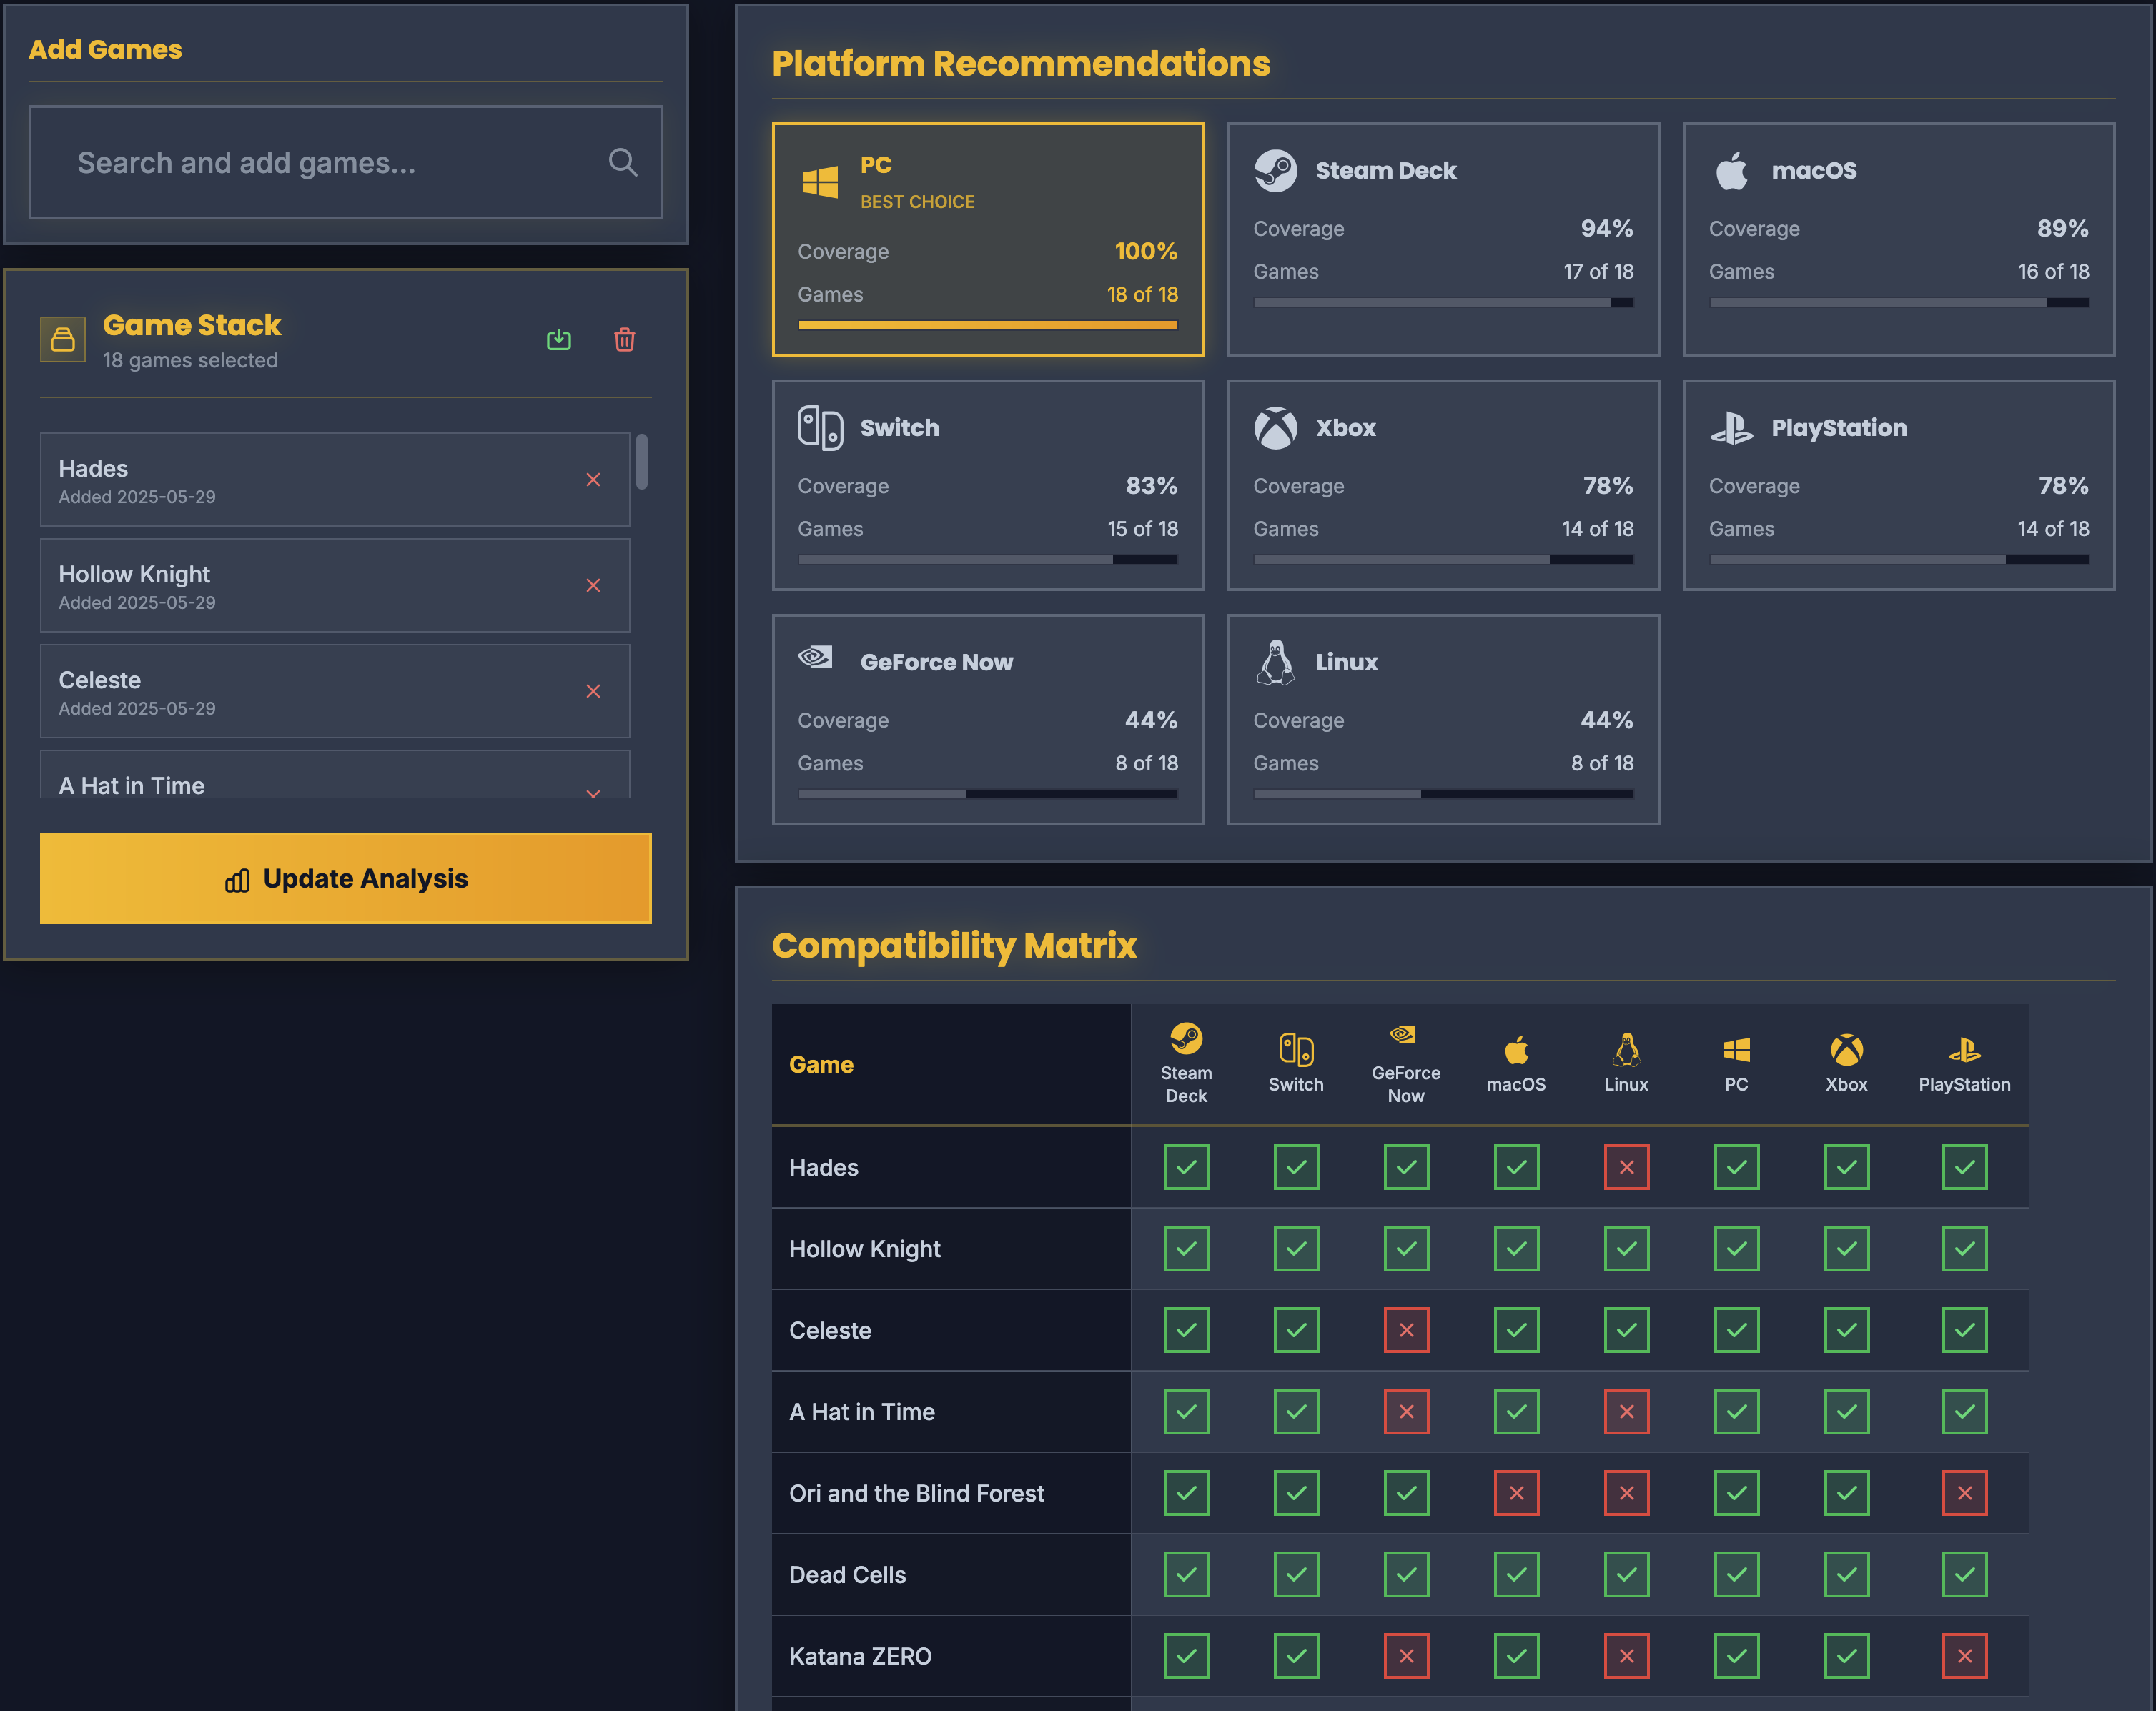Click the Xbox column header icon in the matrix

click(x=1846, y=1050)
